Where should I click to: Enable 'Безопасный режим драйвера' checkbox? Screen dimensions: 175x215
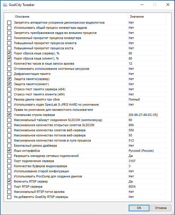9,146
